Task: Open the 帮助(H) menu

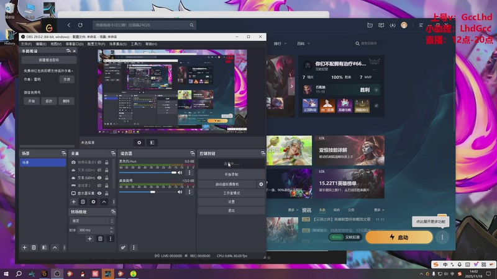Action: coord(151,44)
